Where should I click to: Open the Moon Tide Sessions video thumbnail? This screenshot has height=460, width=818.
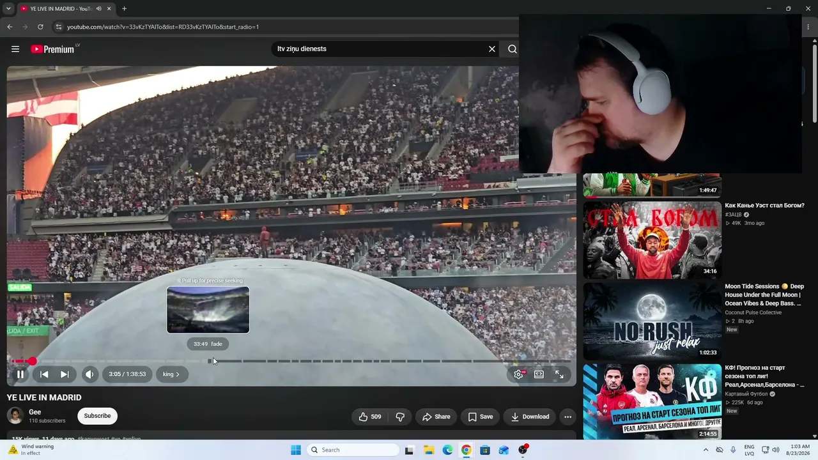652,321
